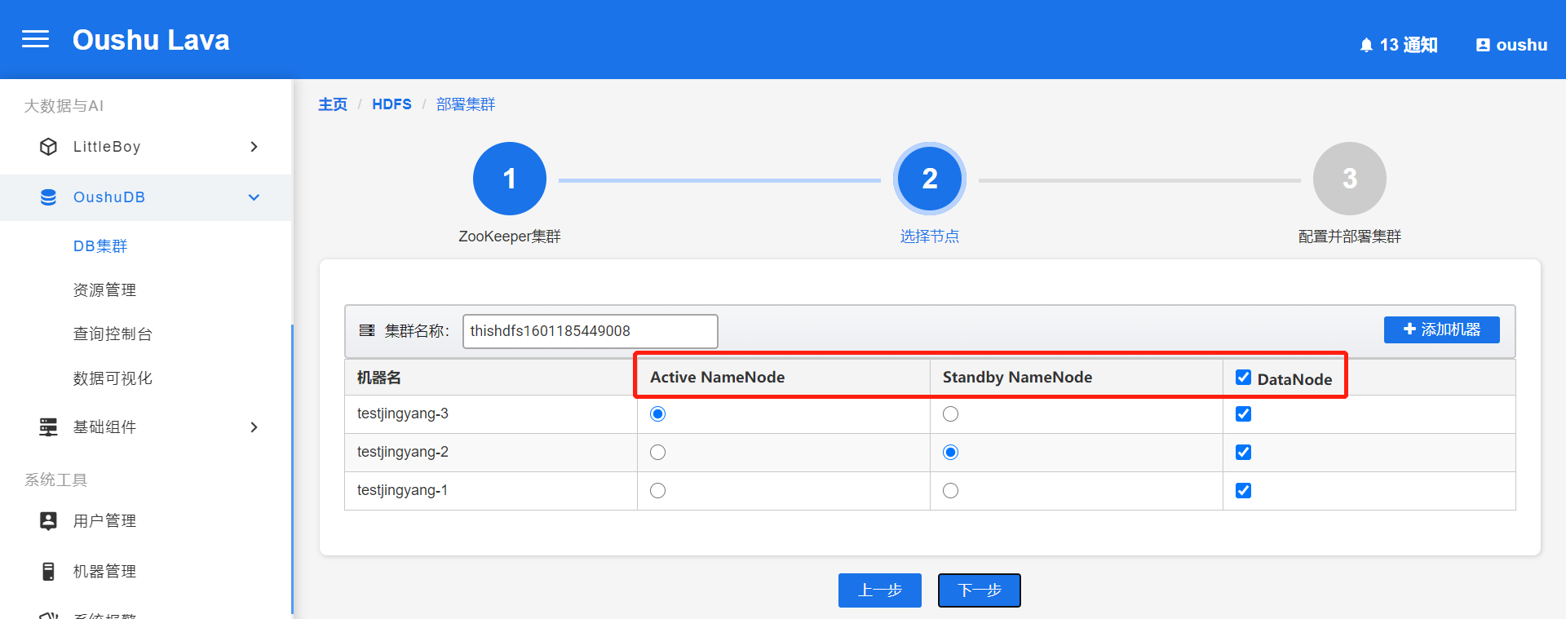Uncheck DataNode for testjingyang-2
1566x619 pixels.
[x=1243, y=453]
